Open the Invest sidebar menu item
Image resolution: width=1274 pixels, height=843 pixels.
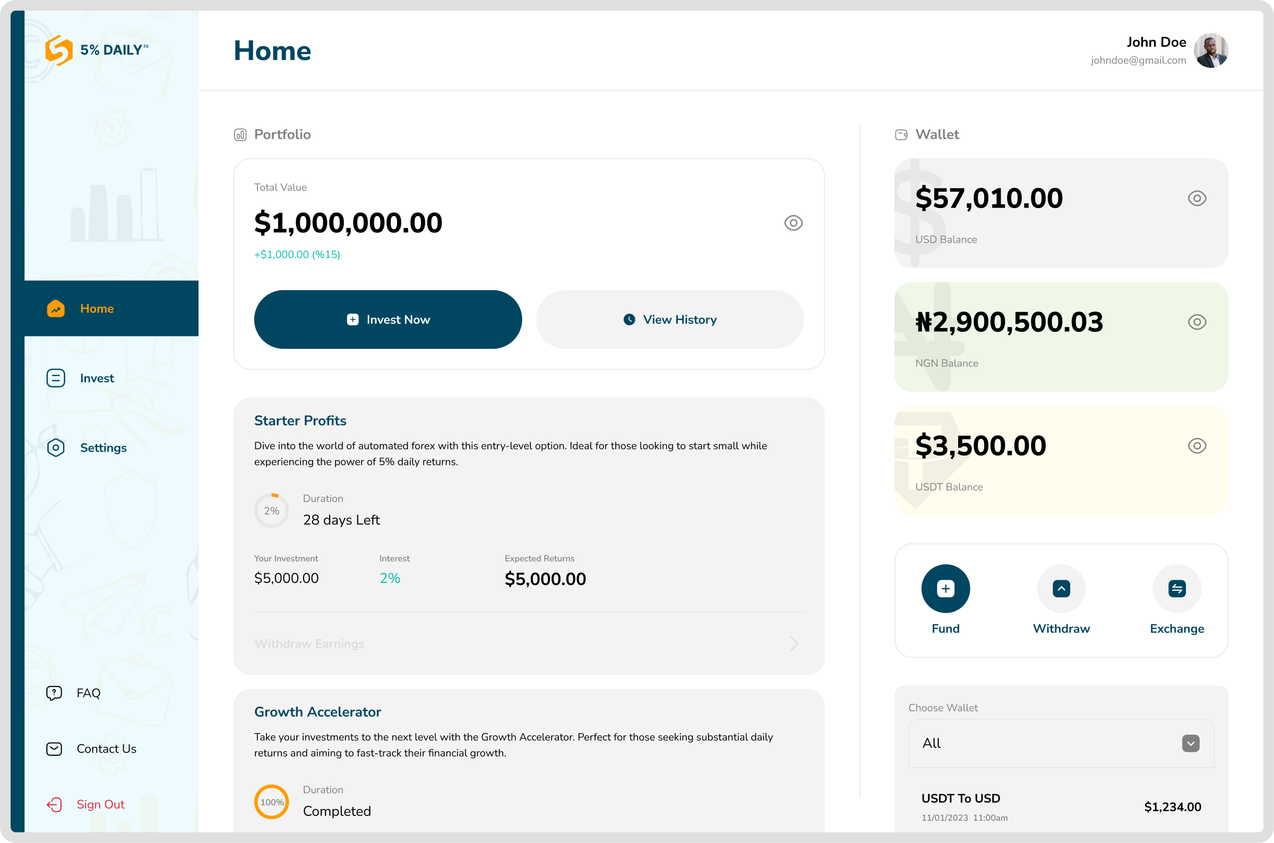click(97, 379)
